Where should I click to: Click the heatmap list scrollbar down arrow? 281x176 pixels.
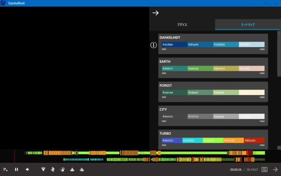(279, 148)
